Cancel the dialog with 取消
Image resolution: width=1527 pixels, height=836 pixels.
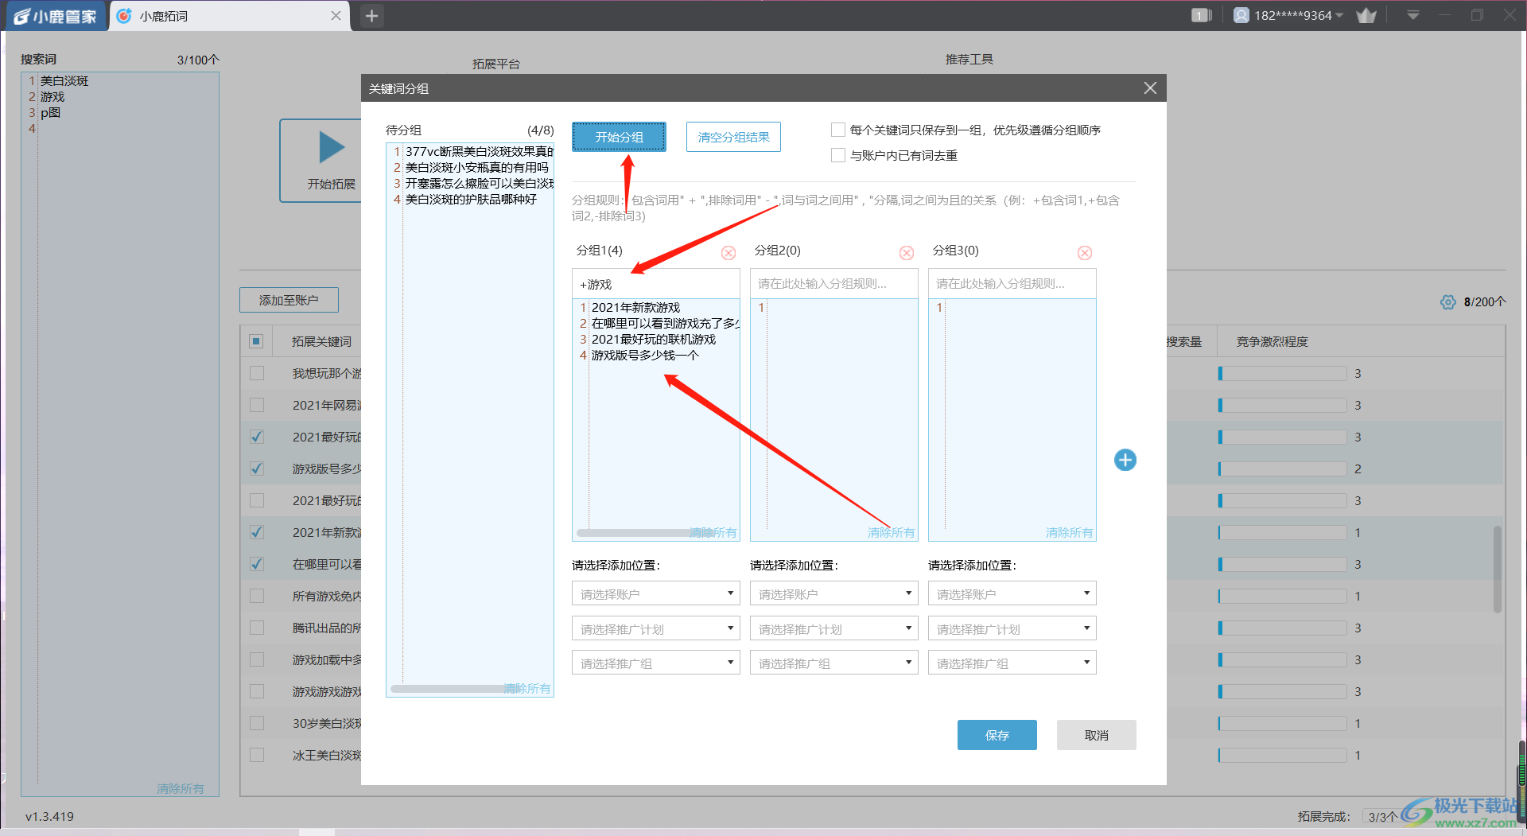coord(1096,735)
